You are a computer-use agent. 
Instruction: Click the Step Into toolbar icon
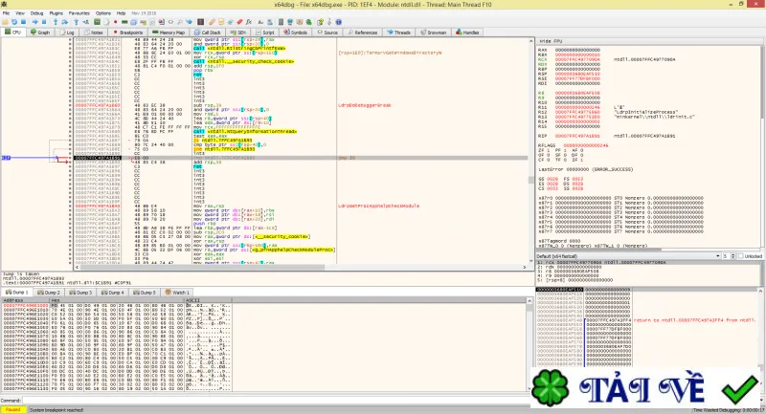coord(56,22)
